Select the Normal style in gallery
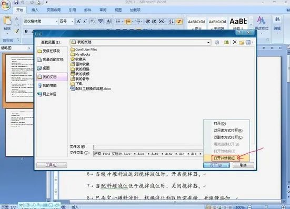Screen dimensions: 290x209 pyautogui.click(x=197, y=24)
